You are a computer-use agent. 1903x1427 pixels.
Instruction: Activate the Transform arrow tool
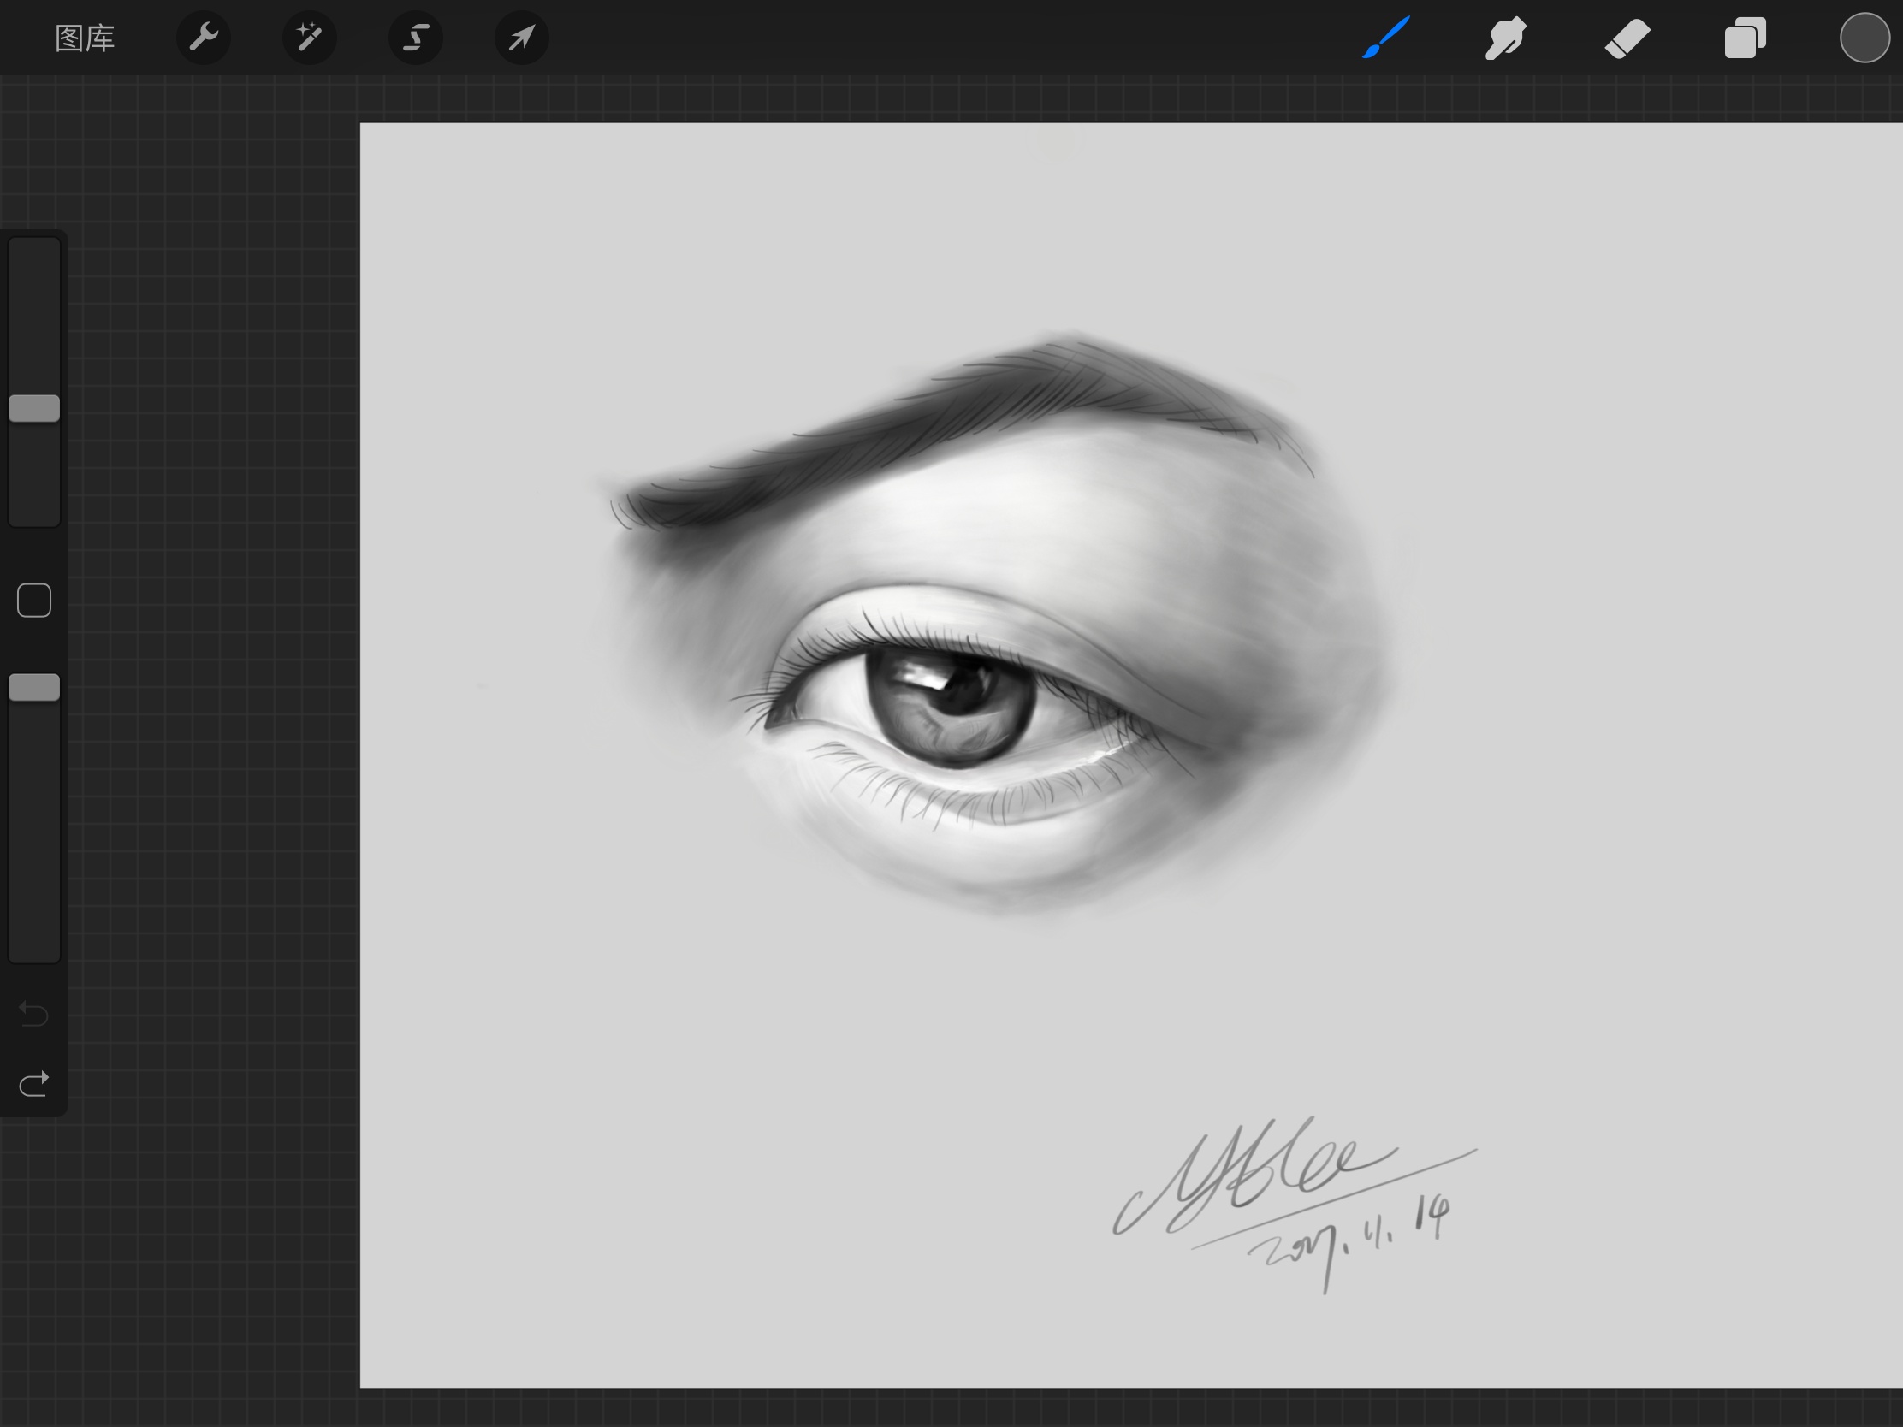[x=521, y=38]
